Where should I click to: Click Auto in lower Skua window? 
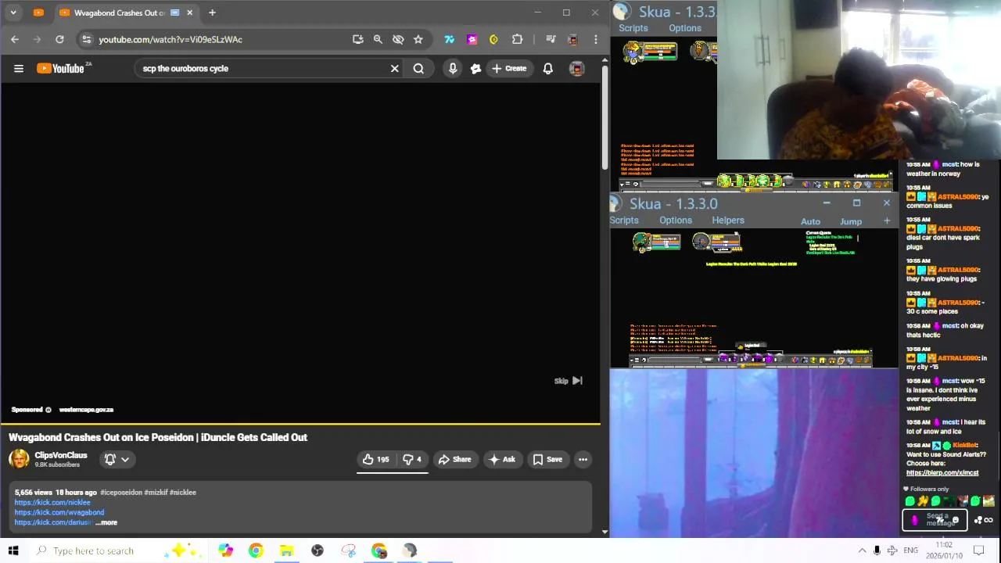(x=810, y=222)
